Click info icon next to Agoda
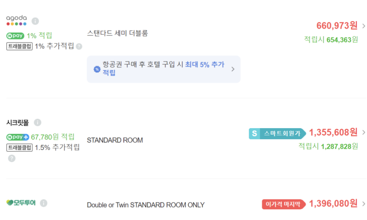The image size is (367, 220). pyautogui.click(x=35, y=21)
